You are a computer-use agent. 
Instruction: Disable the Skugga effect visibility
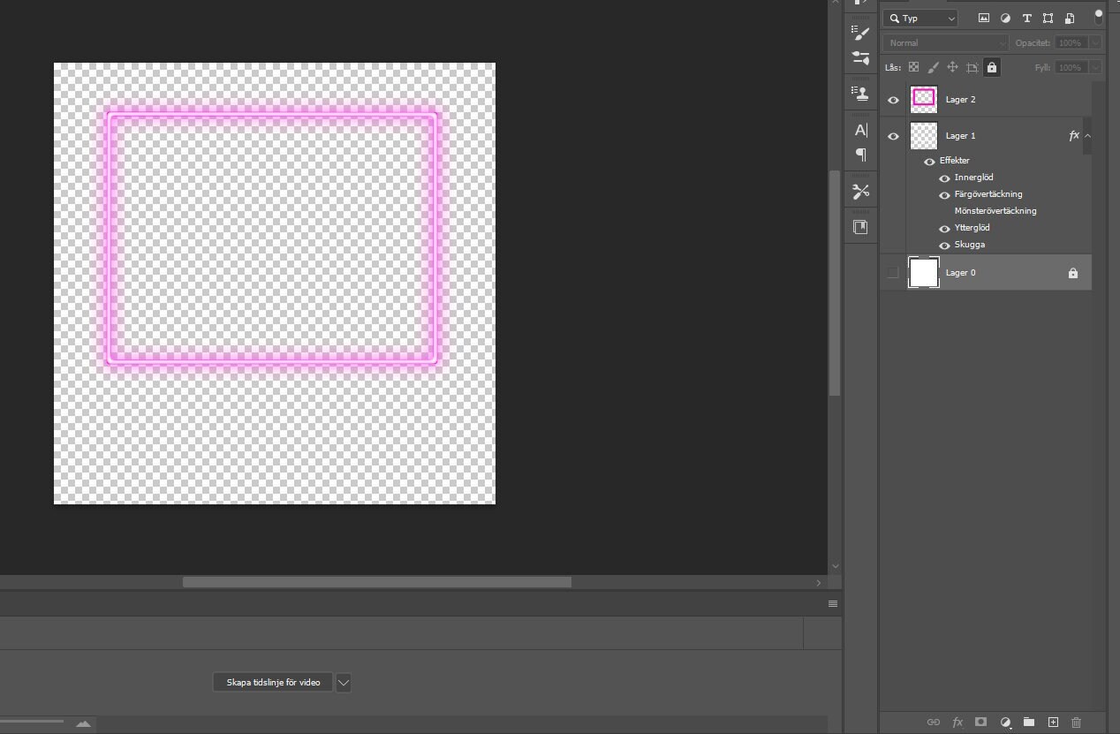pos(944,245)
